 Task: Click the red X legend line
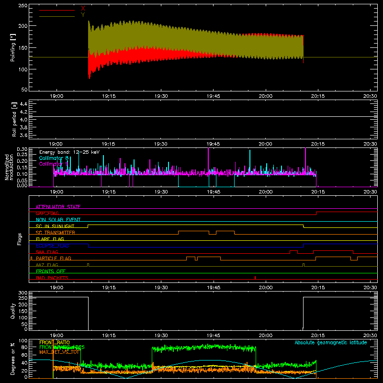(56, 10)
